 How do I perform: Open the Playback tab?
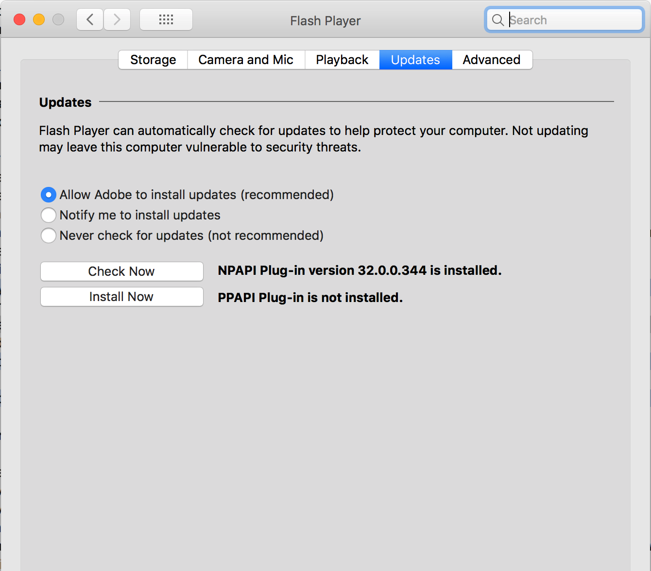point(342,60)
